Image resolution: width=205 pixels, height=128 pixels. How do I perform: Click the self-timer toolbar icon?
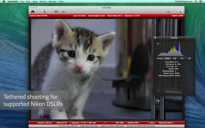44,11
